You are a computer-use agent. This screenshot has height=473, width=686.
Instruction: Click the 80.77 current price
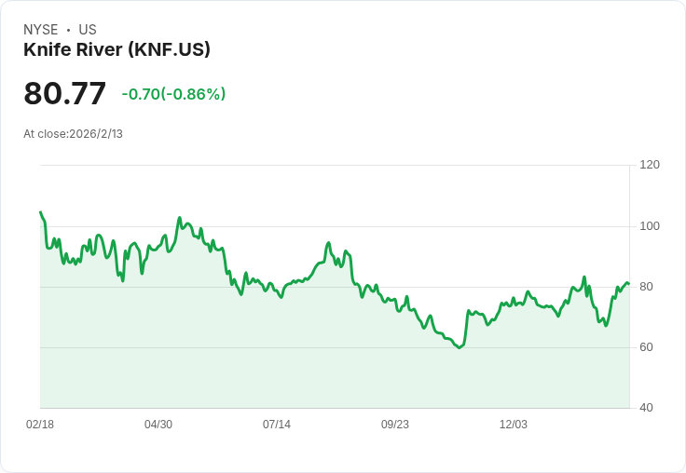pos(64,93)
